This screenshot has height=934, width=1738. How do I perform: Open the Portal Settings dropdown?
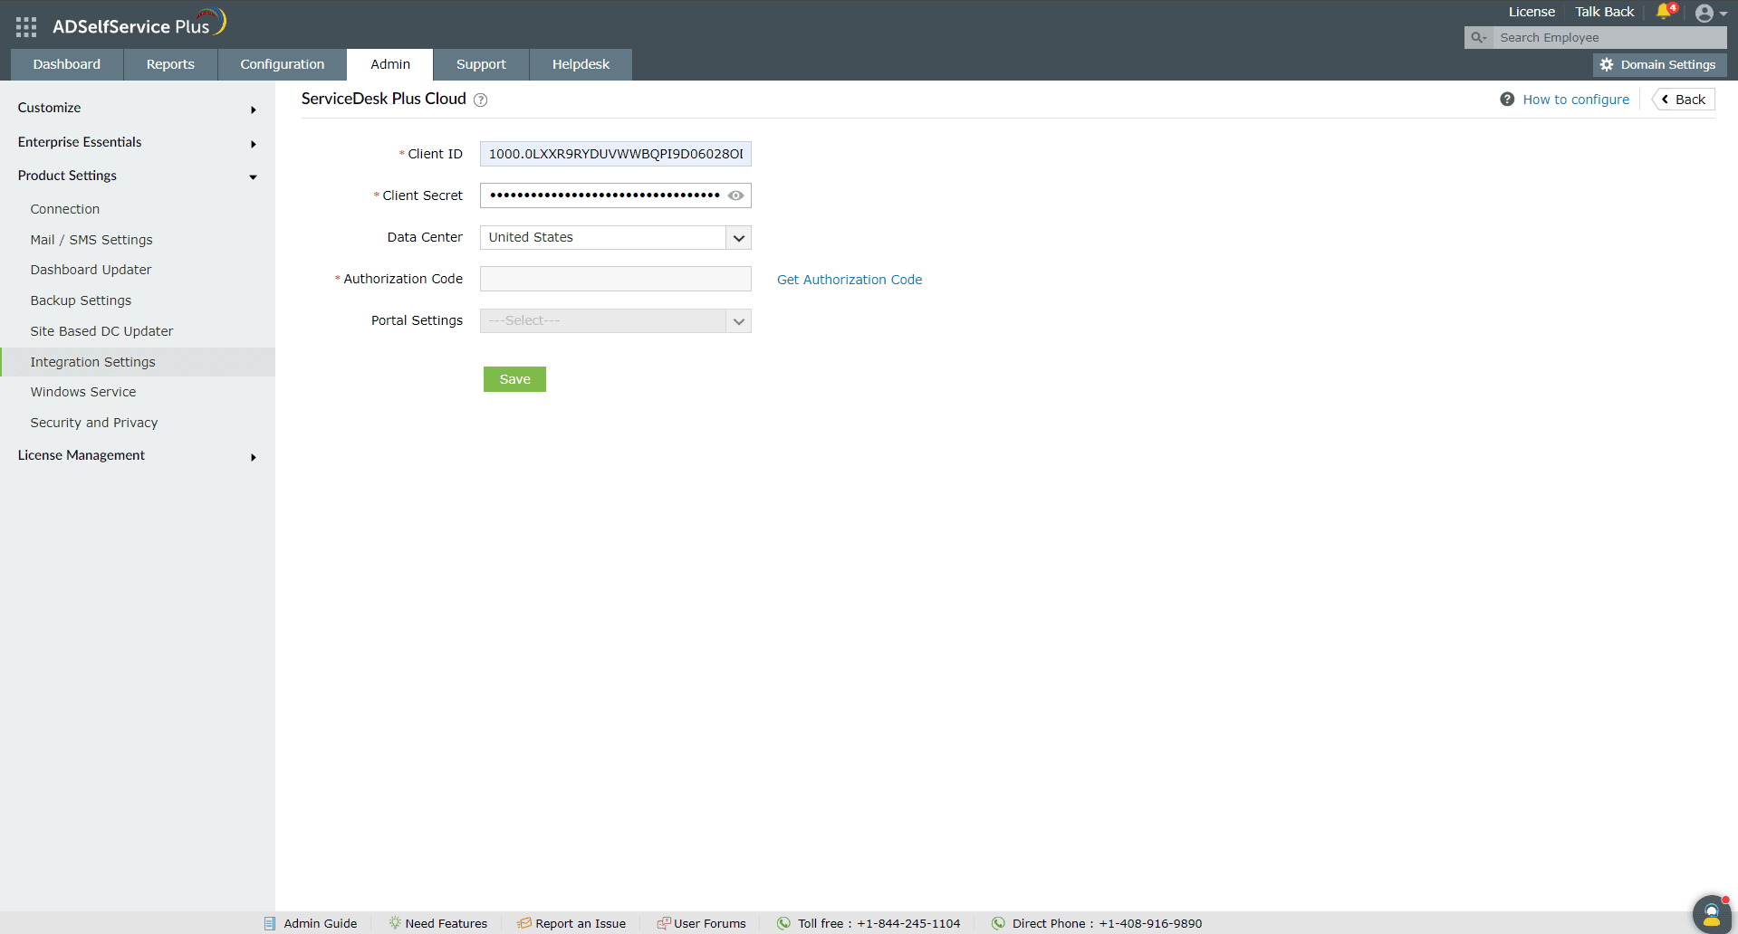616,321
